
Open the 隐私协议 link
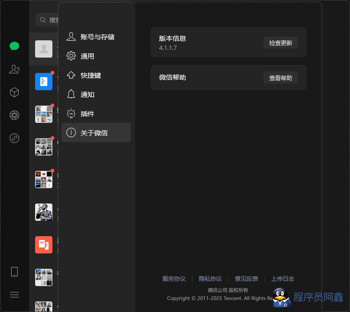click(210, 278)
